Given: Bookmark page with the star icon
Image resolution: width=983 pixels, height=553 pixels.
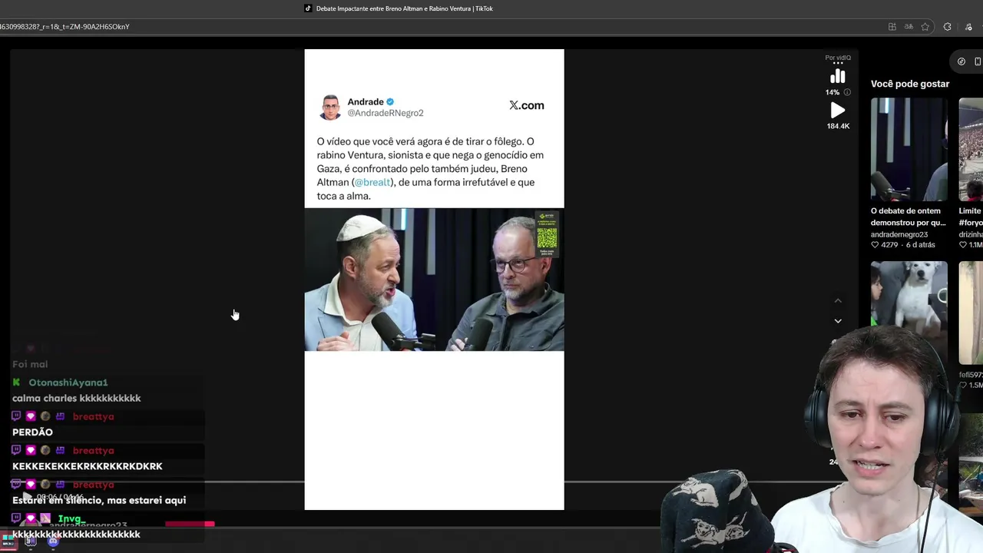Looking at the screenshot, I should [x=925, y=27].
